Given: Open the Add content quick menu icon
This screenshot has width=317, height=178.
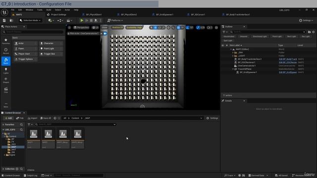Looking at the screenshot, I should pos(51,20).
